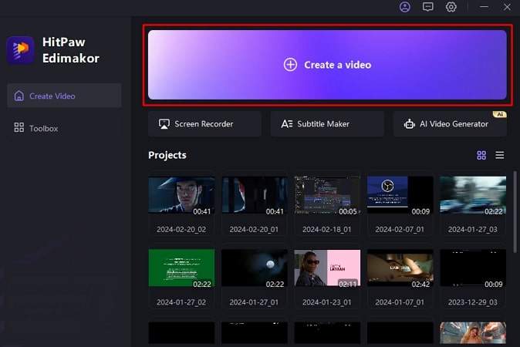520x347 pixels.
Task: Open project 2024-02-20_02 thumbnail
Action: point(181,195)
